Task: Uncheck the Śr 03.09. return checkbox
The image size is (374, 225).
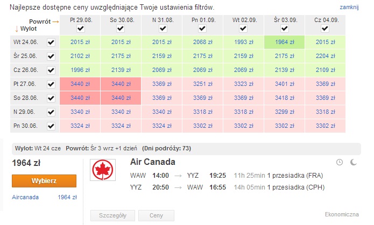Action: tap(284, 28)
